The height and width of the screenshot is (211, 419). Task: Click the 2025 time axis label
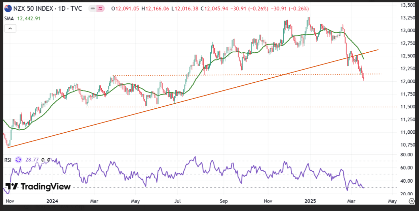[x=310, y=201]
